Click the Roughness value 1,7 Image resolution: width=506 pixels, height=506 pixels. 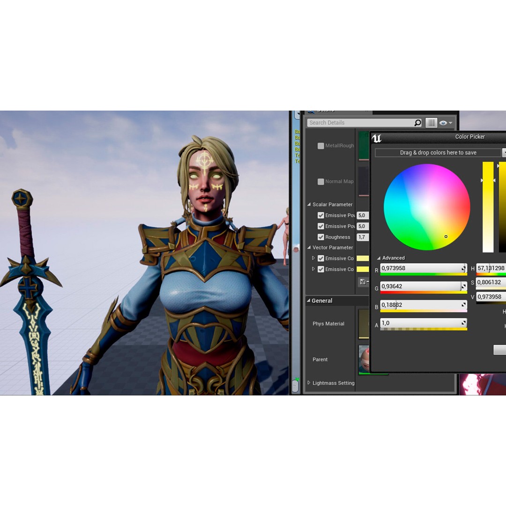(363, 237)
